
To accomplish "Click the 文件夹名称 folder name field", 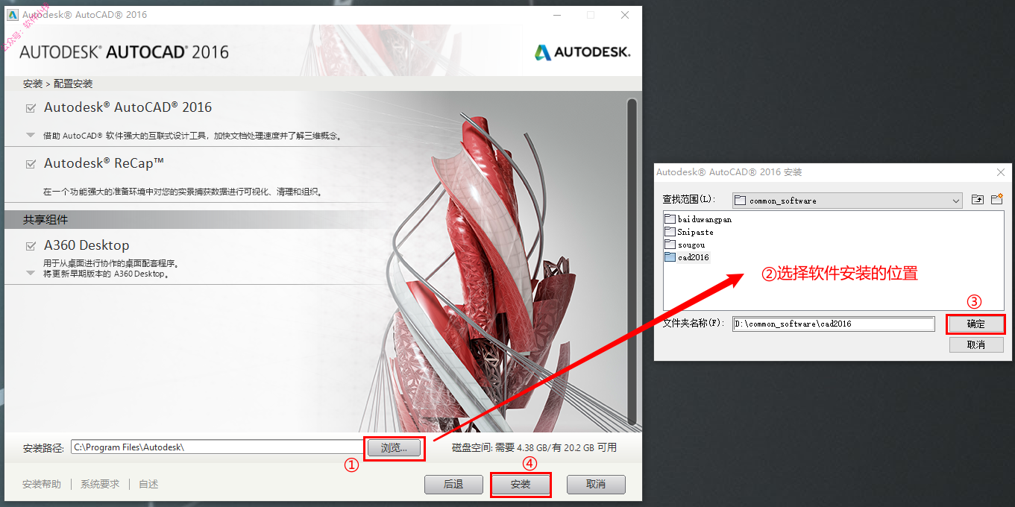I will (833, 324).
